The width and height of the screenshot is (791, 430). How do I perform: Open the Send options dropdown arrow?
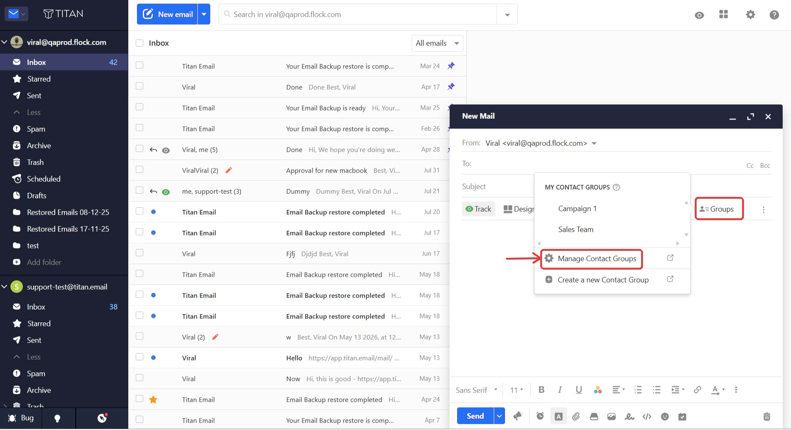pos(499,416)
